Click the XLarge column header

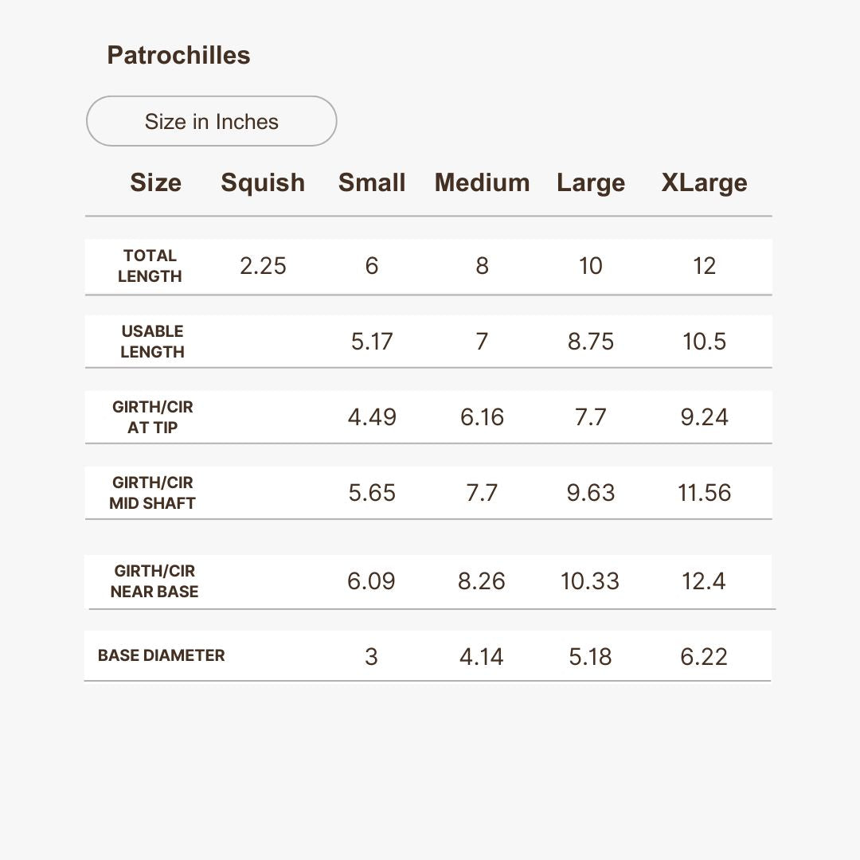704,182
